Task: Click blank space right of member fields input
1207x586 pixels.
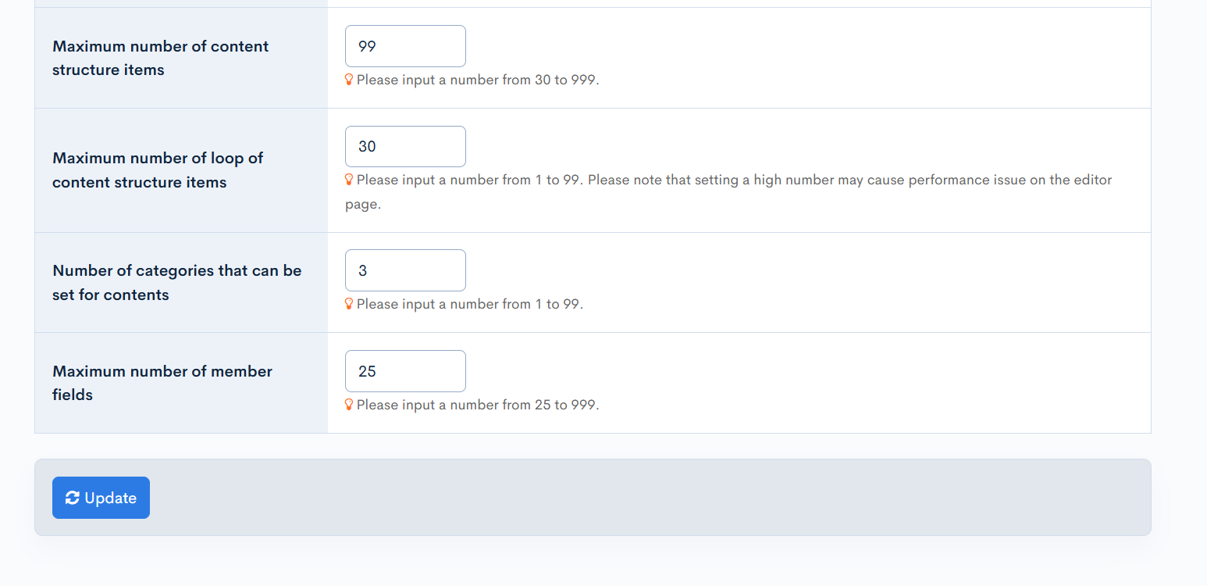Action: click(781, 371)
